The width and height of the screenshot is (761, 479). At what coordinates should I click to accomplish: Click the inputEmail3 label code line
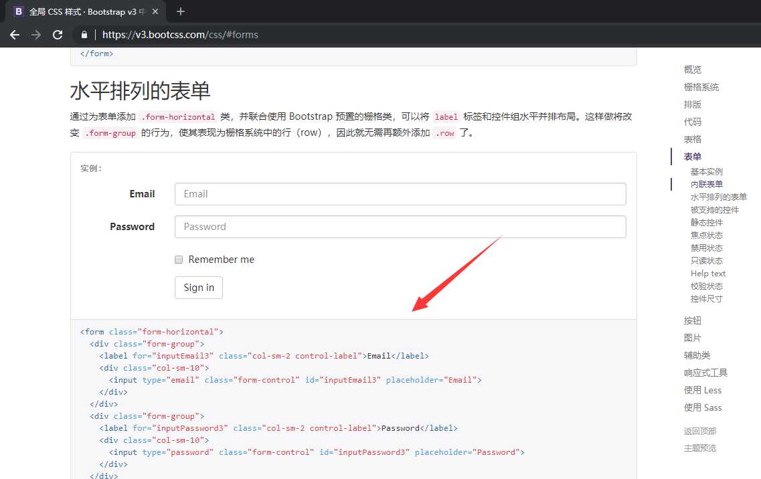coord(264,356)
